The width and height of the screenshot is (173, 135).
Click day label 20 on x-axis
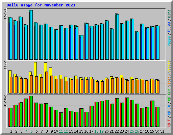click(x=107, y=131)
